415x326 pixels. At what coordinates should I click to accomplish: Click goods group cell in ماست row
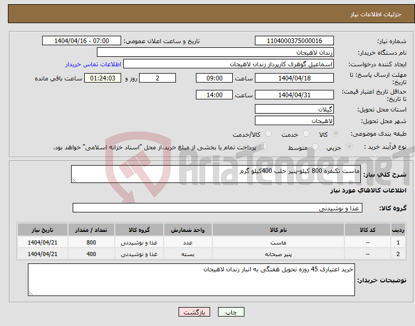[x=139, y=242]
